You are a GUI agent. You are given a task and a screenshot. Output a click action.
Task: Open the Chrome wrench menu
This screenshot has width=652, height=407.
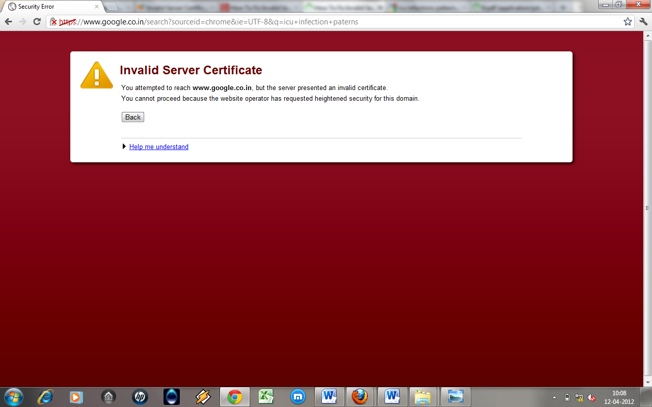tap(643, 22)
